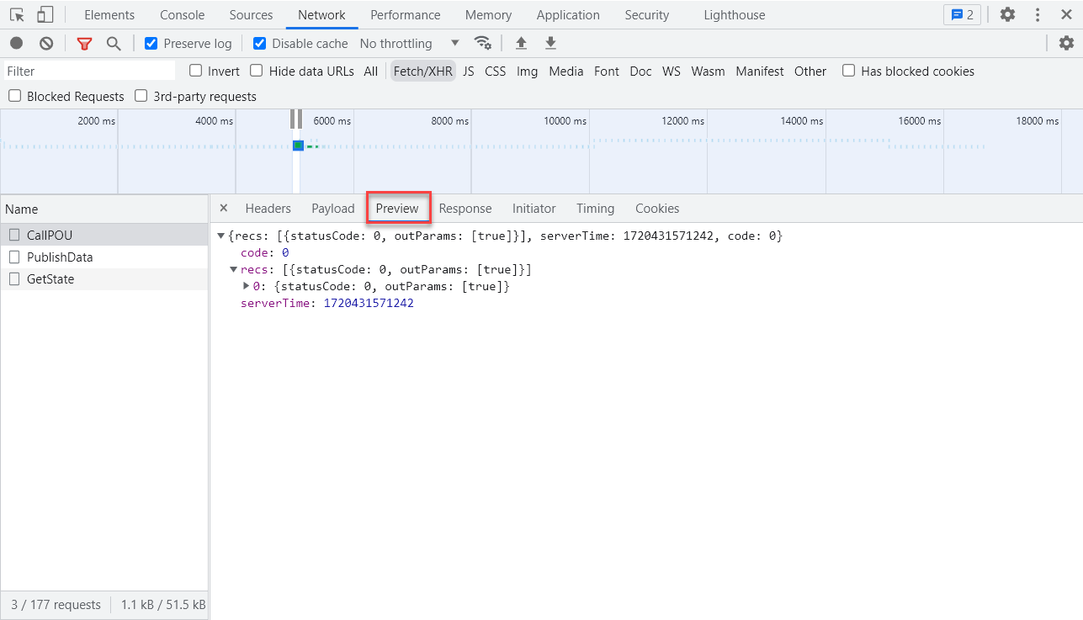This screenshot has height=620, width=1083.
Task: Show the request Payload tab
Action: click(x=333, y=208)
